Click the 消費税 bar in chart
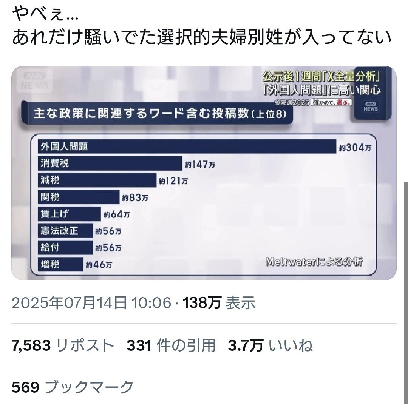This screenshot has width=408, height=404. pyautogui.click(x=110, y=163)
